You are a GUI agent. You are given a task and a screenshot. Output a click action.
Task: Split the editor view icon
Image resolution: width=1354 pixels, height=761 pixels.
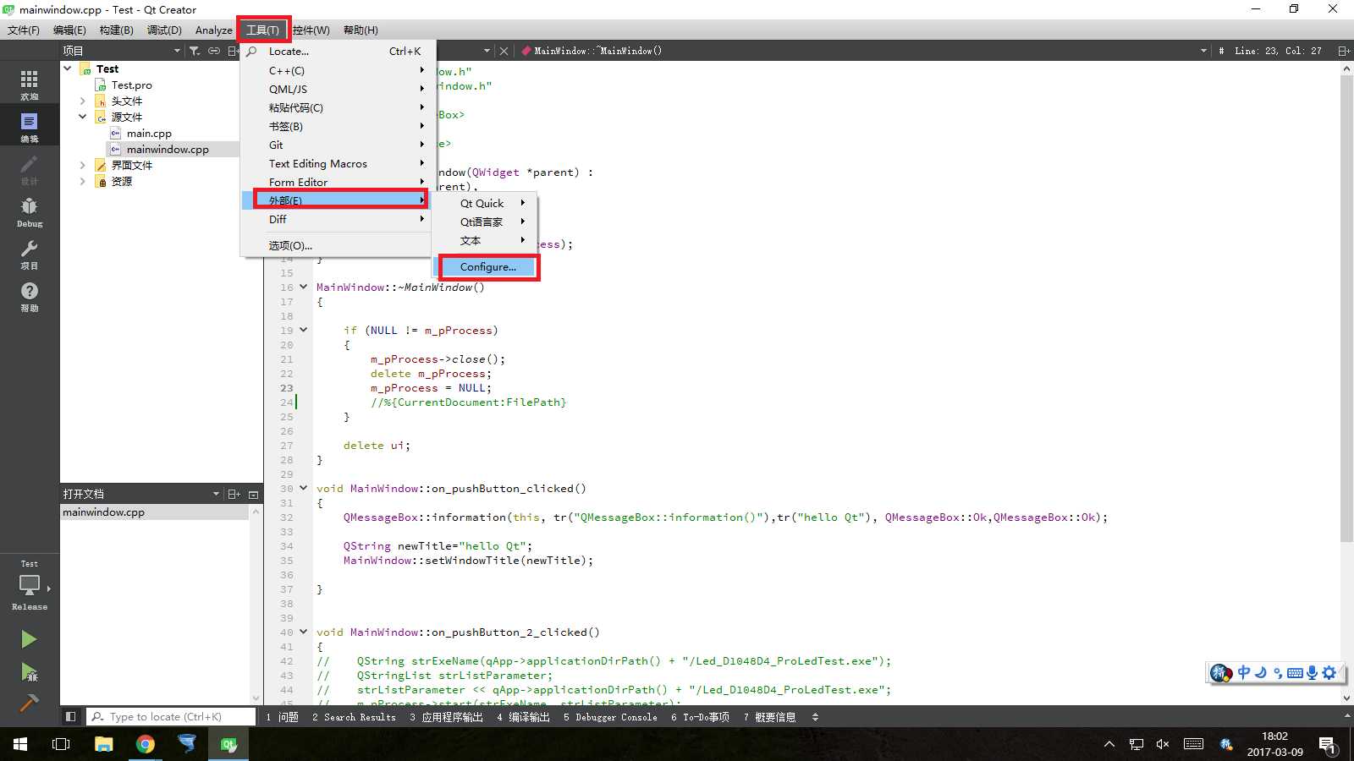coord(1344,51)
